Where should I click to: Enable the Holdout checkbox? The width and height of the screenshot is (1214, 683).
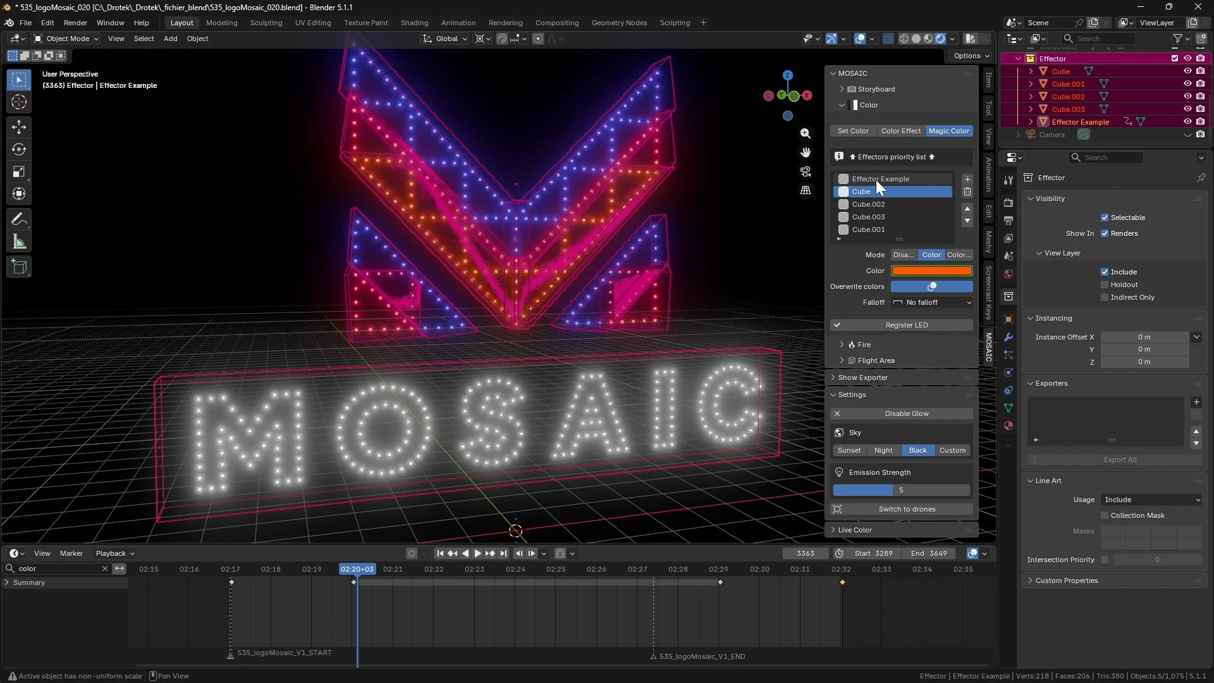(1105, 285)
